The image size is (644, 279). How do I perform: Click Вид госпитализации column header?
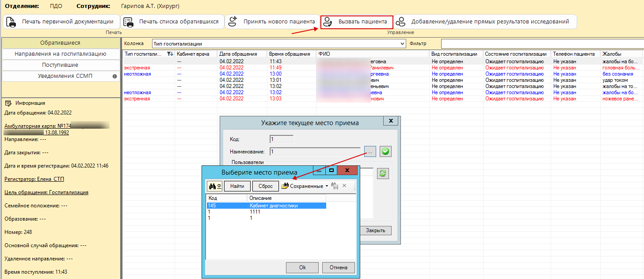457,54
